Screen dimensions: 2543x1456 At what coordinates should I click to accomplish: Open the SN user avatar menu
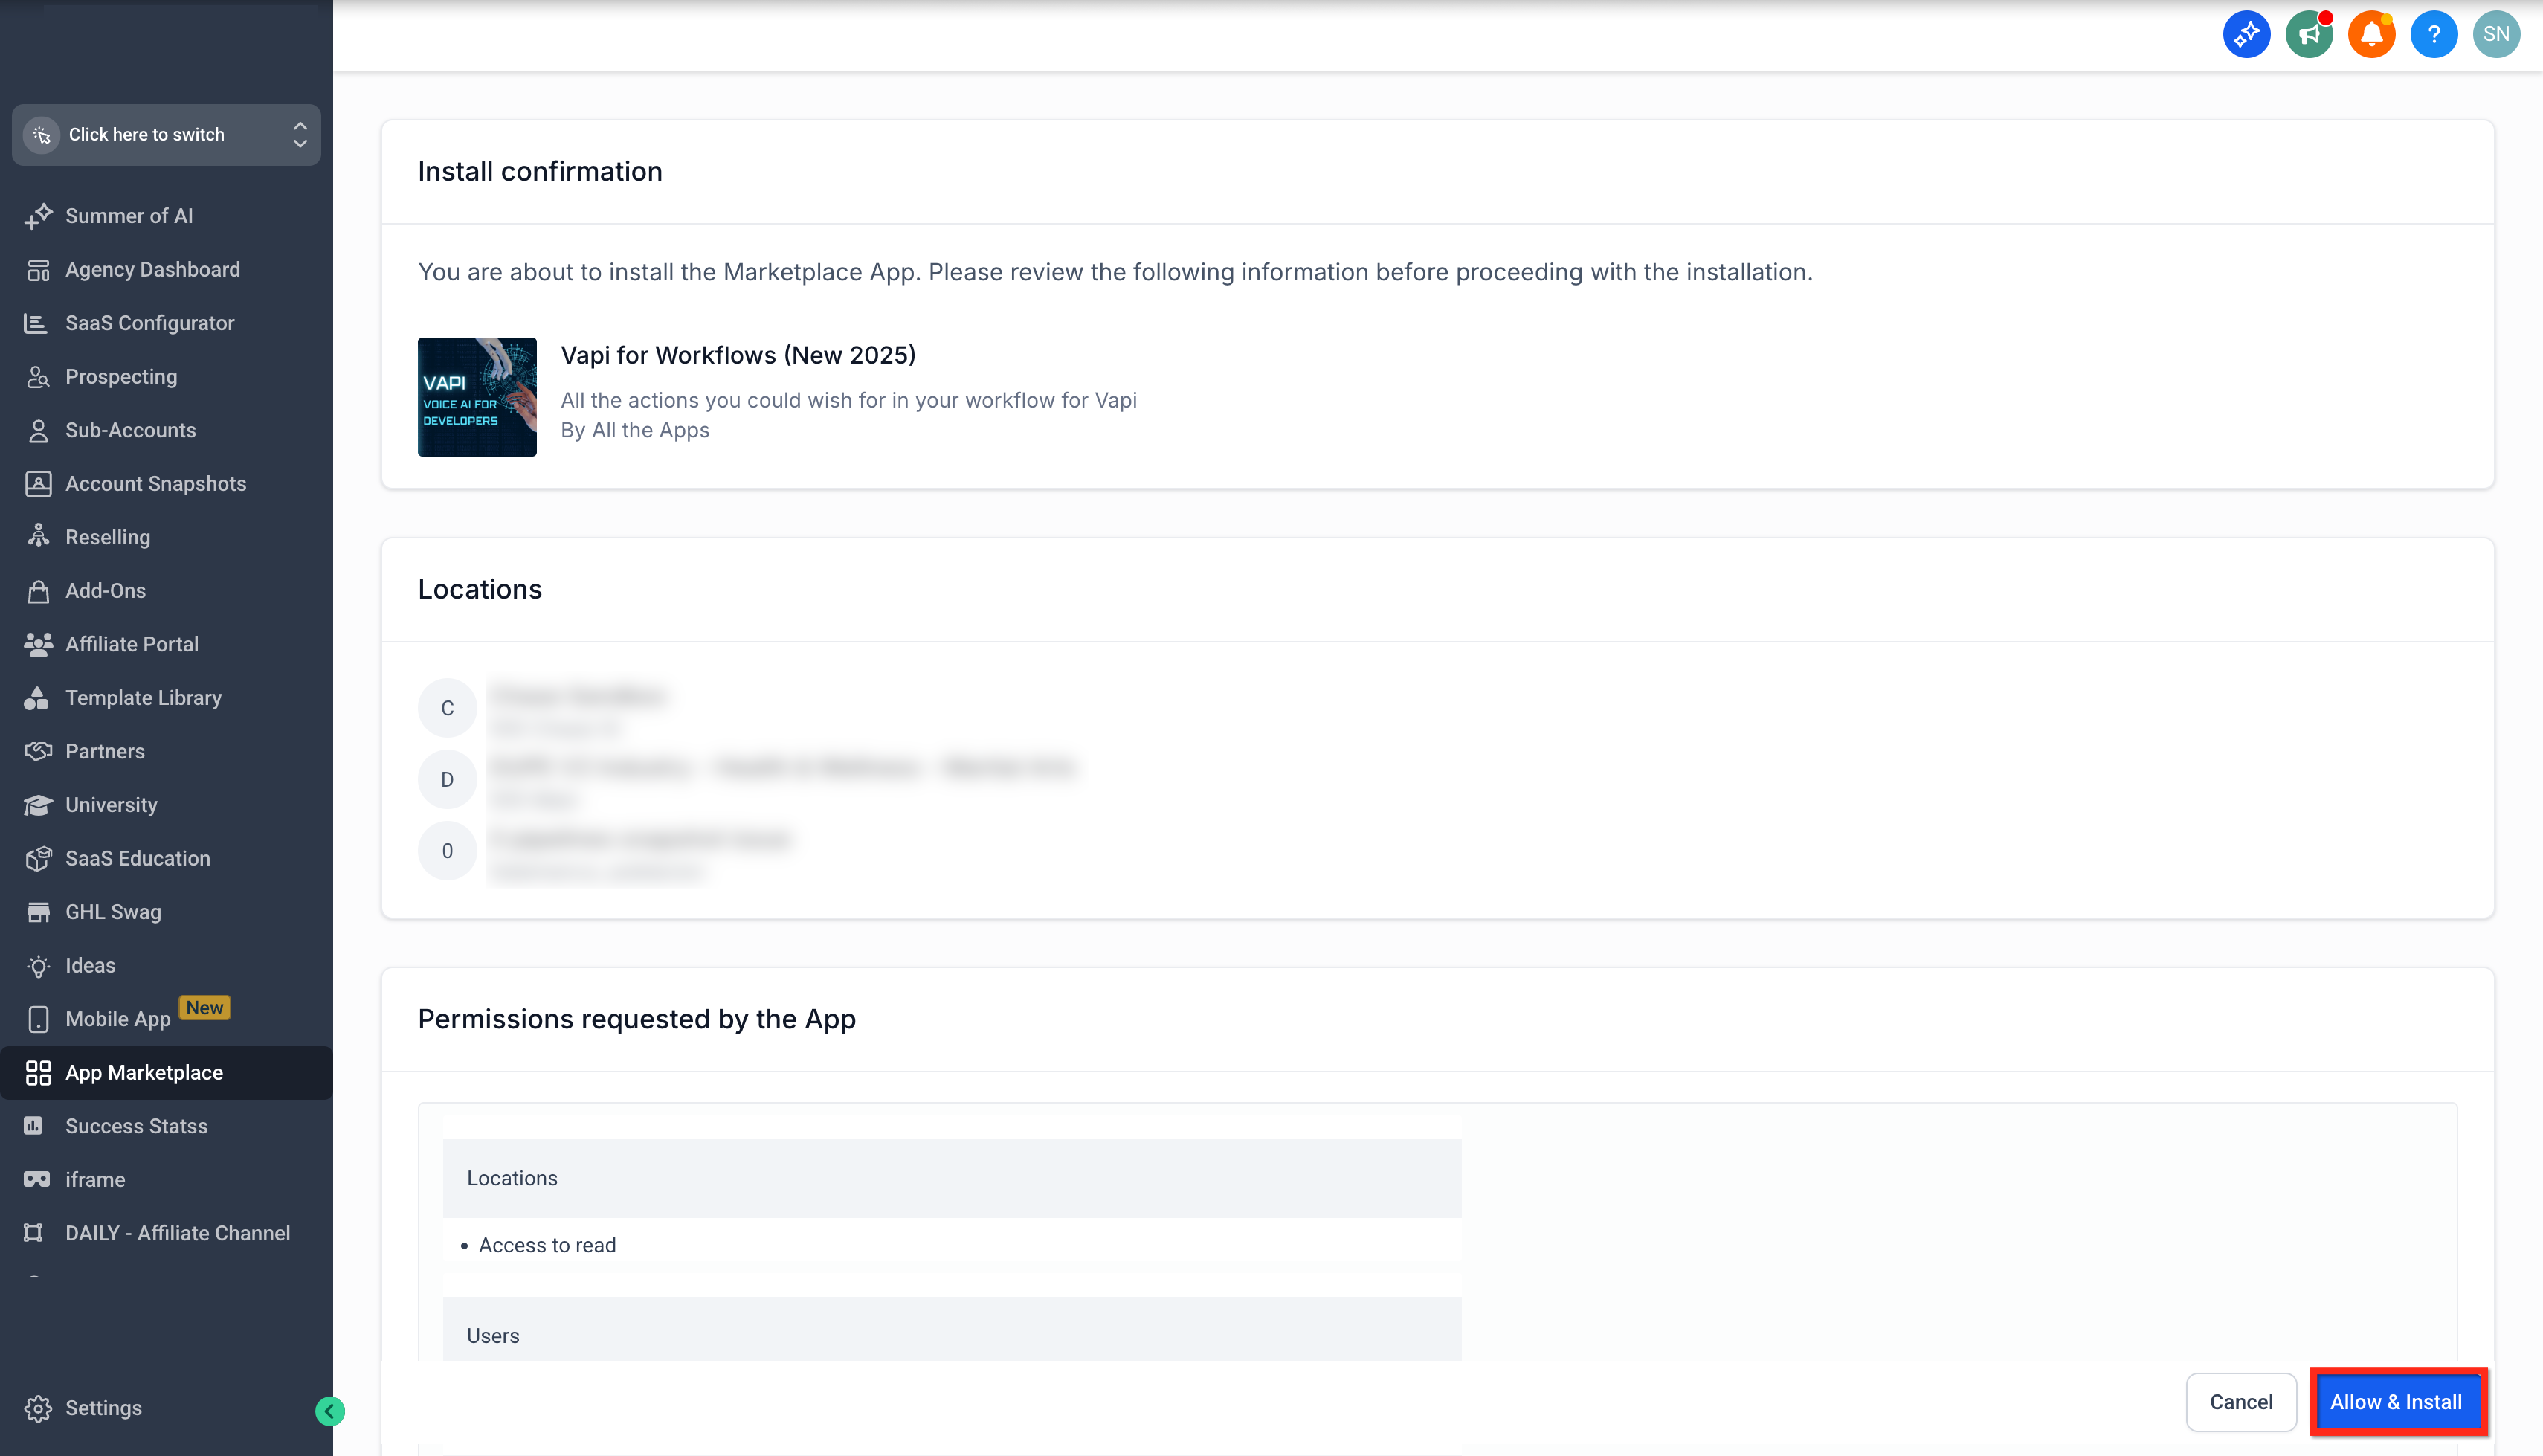pos(2496,35)
